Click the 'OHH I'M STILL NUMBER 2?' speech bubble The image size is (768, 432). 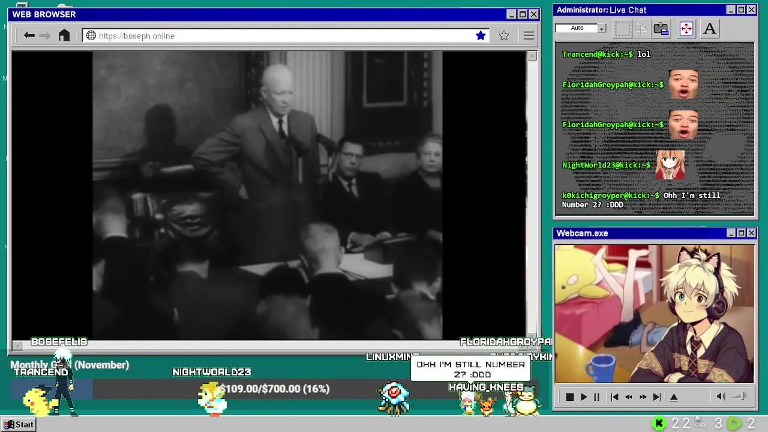(470, 369)
